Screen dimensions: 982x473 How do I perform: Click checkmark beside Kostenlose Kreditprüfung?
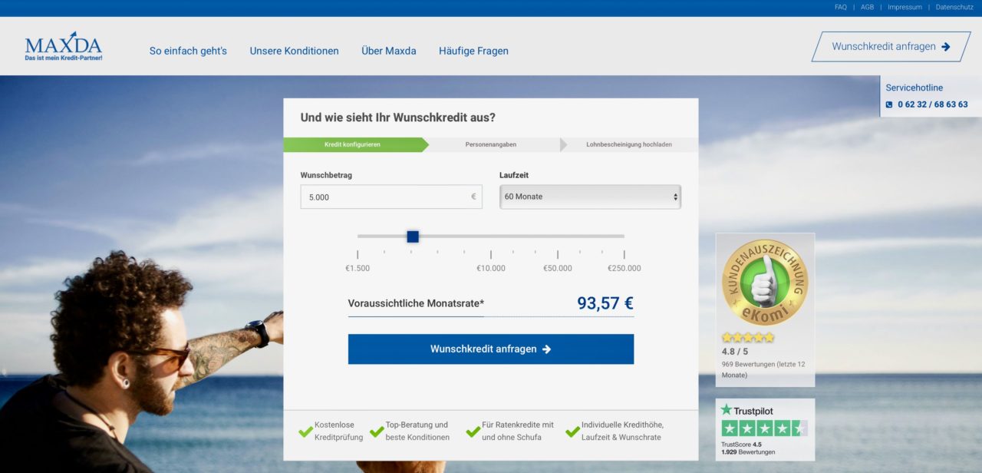pyautogui.click(x=305, y=432)
